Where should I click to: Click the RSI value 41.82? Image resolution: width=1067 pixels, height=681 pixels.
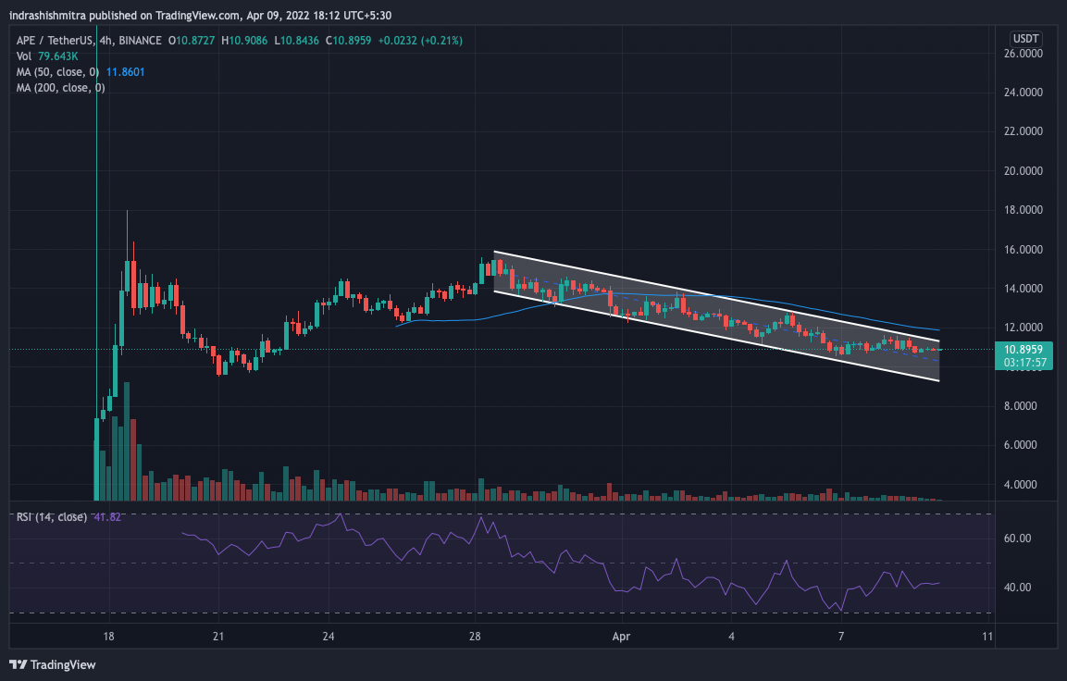107,516
